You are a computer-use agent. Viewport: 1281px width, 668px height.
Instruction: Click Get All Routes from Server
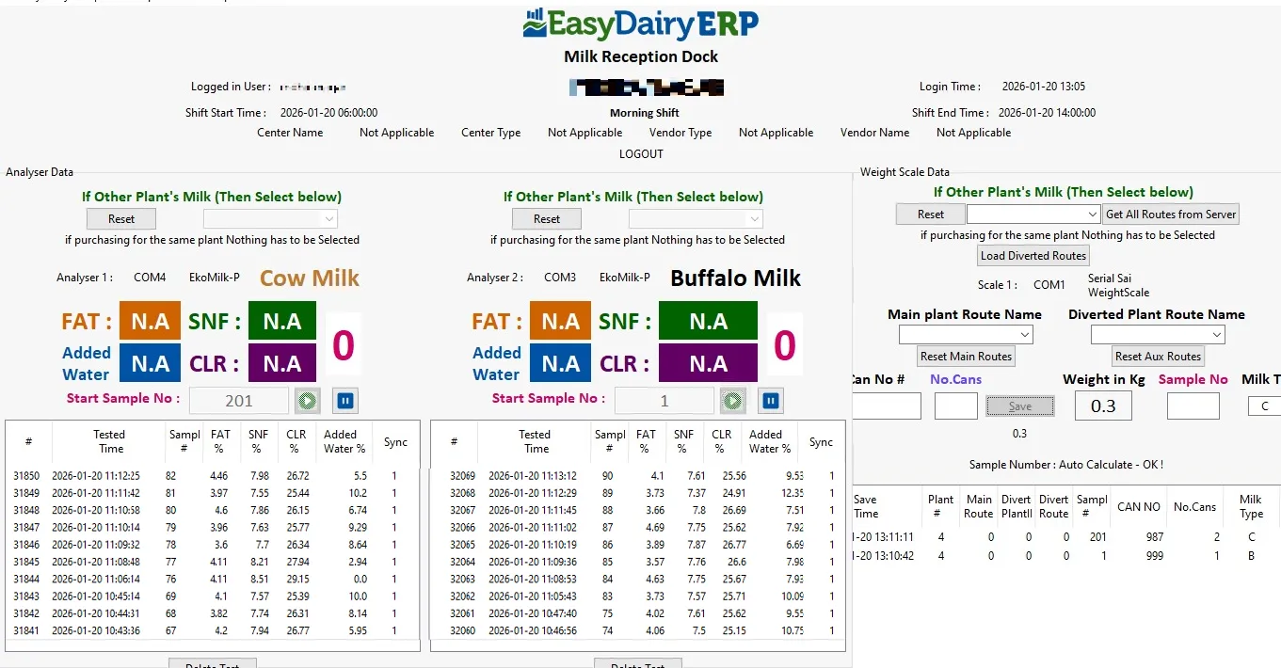point(1171,214)
